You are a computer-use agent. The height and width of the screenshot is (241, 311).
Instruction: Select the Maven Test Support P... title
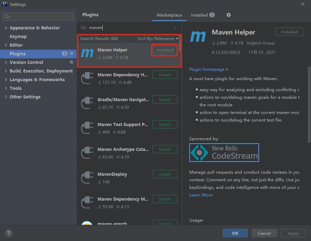pyautogui.click(x=122, y=125)
